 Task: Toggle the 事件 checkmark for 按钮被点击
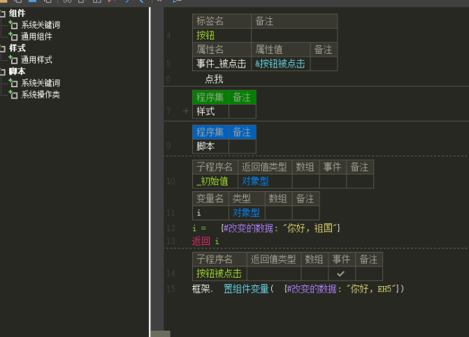(x=342, y=274)
